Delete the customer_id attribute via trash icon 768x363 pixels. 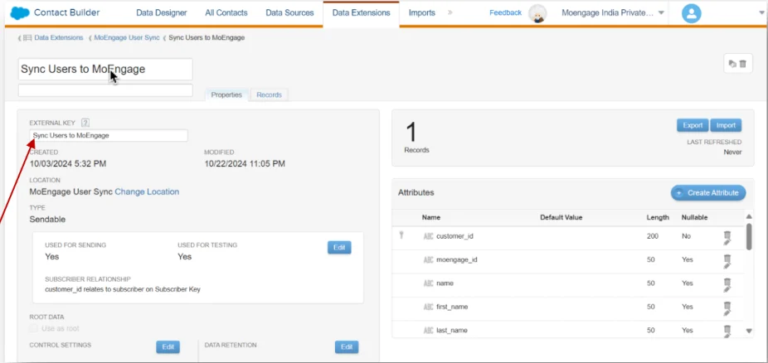tap(727, 235)
